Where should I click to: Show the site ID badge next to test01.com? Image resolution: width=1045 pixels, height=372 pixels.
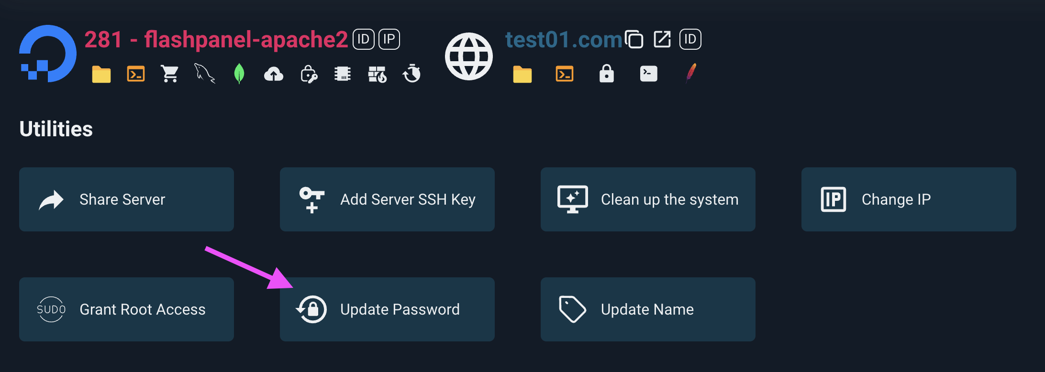coord(690,39)
